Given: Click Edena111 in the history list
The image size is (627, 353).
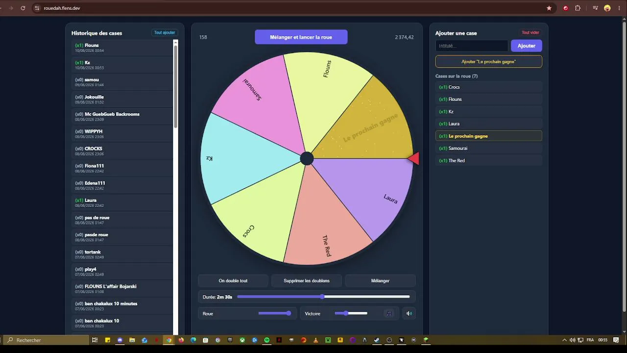Looking at the screenshot, I should (122, 185).
